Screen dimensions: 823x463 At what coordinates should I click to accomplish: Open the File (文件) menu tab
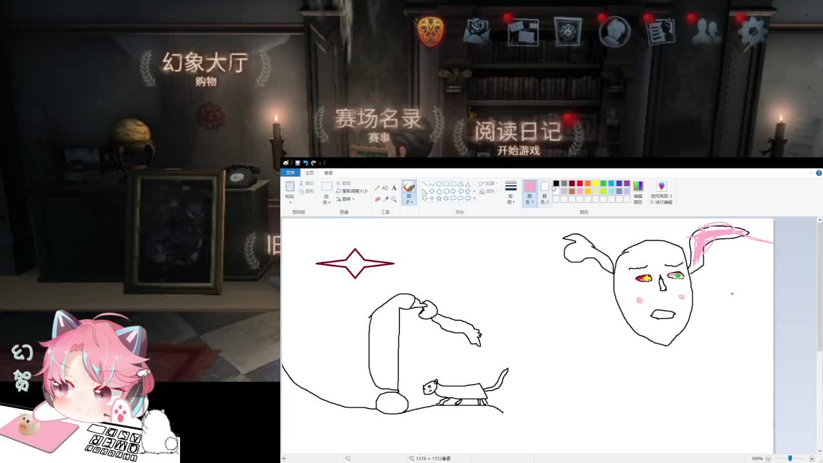tap(291, 172)
